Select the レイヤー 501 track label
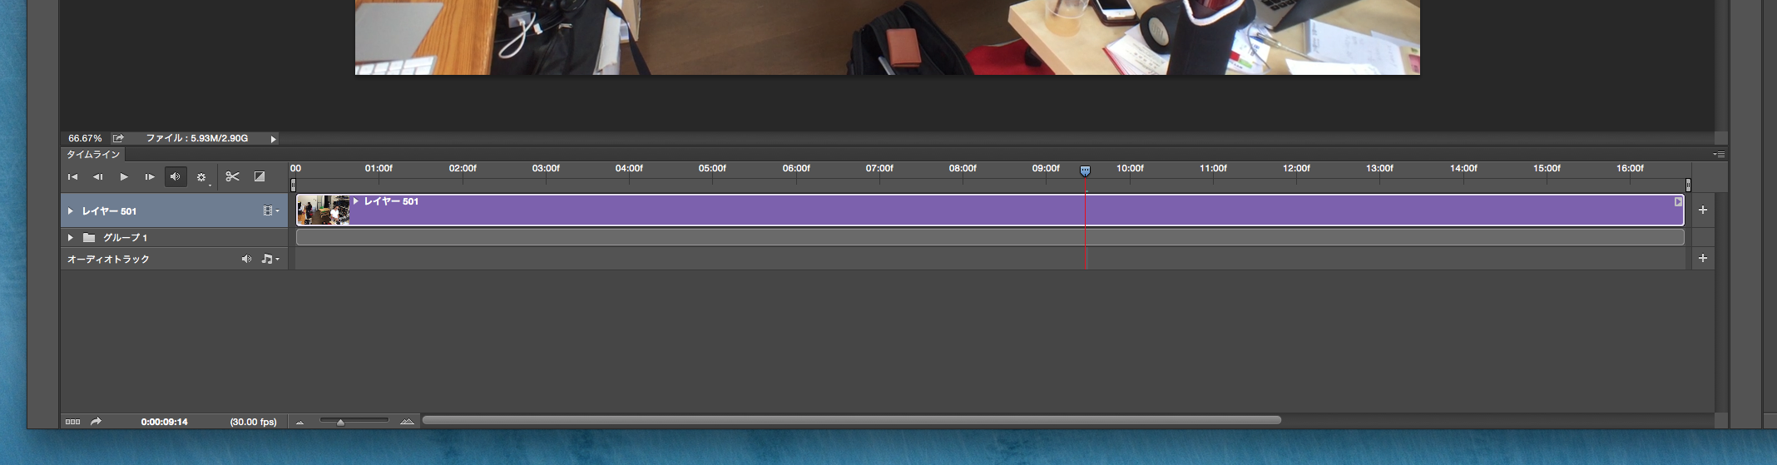The width and height of the screenshot is (1777, 465). coord(109,211)
